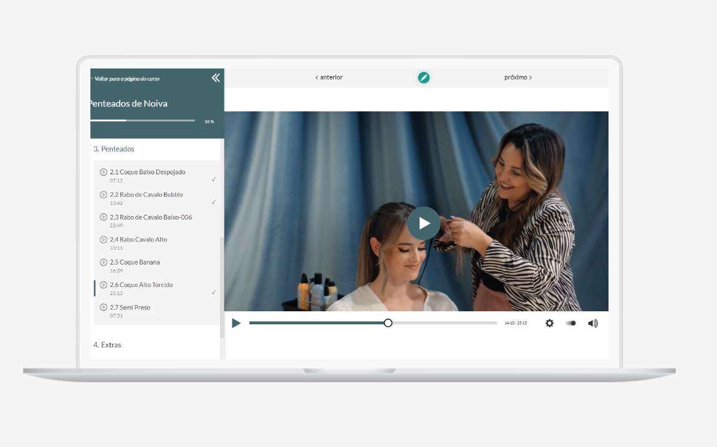Click play icon beside 2.1 Coque Baixo Despojado
The height and width of the screenshot is (447, 717).
coord(103,172)
